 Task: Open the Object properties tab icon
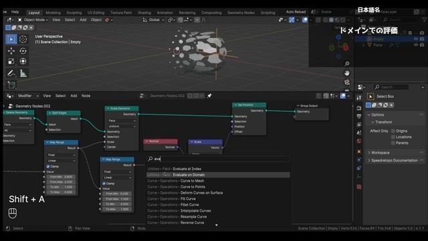tap(359, 151)
